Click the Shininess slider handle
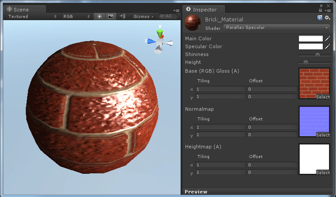 click(x=318, y=55)
